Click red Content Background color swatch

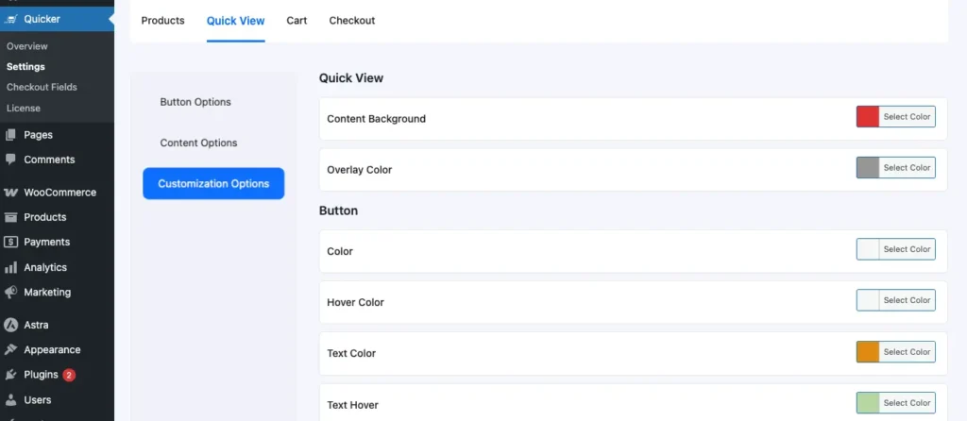click(x=868, y=117)
